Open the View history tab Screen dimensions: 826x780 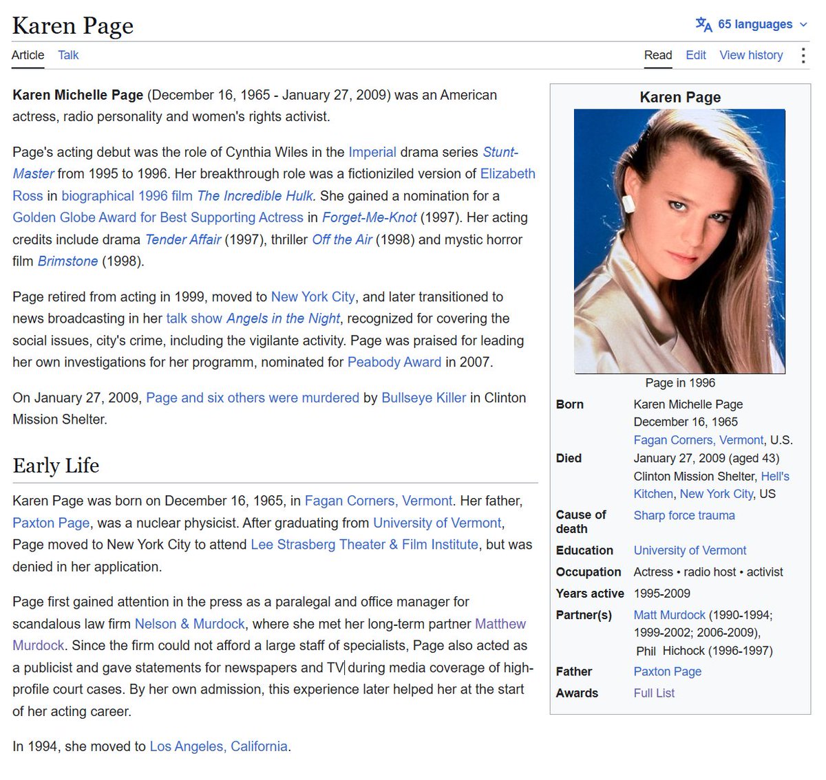[x=751, y=55]
